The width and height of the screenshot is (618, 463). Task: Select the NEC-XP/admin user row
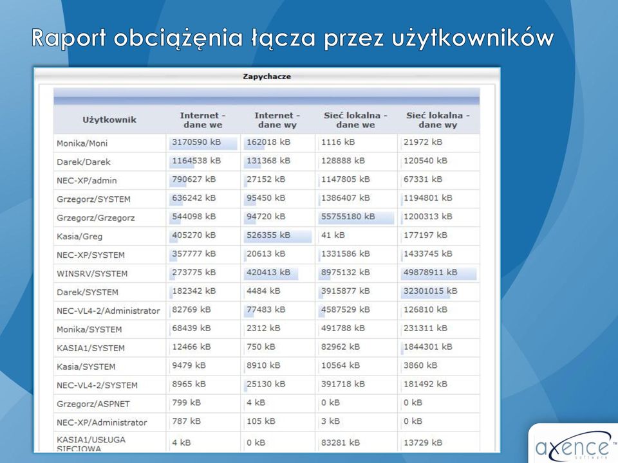[267, 180]
